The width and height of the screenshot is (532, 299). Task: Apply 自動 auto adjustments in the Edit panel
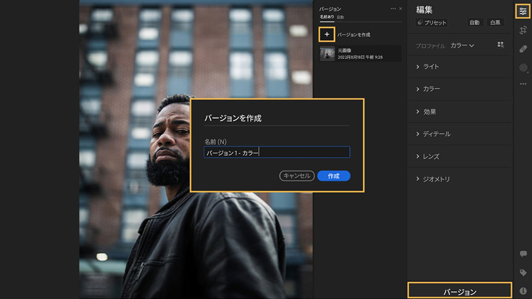point(474,22)
